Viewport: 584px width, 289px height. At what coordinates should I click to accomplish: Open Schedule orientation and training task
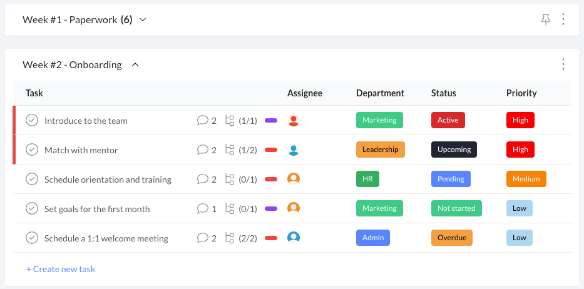click(108, 180)
